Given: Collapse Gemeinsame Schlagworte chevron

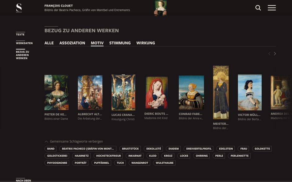Looking at the screenshot, I should coord(46,141).
